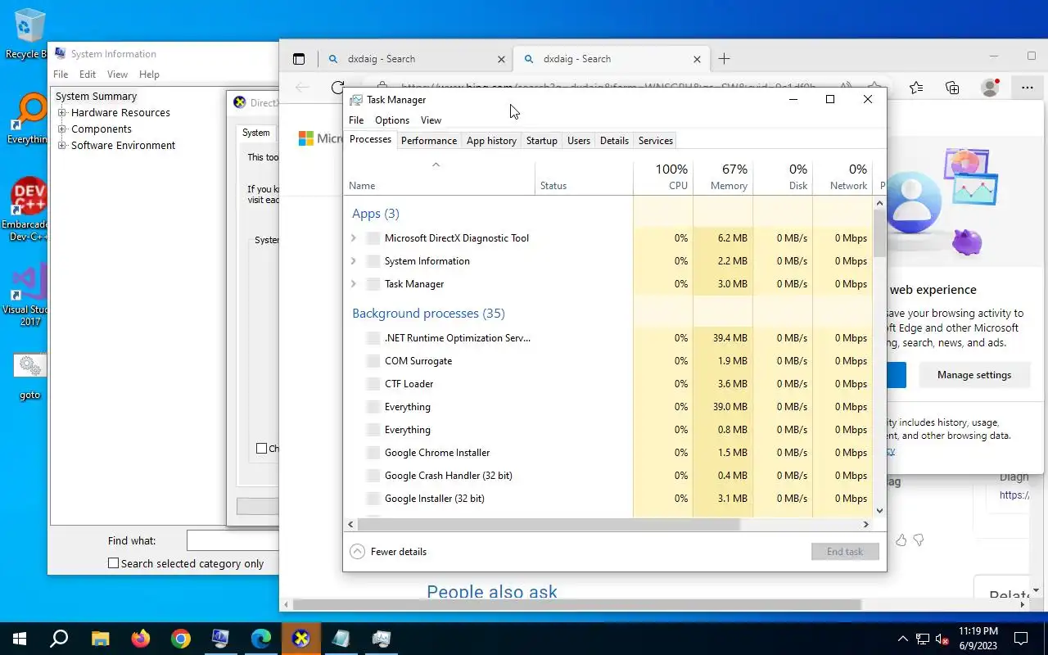The height and width of the screenshot is (655, 1048).
Task: Switch to Microsoft Edge taskbar icon
Action: pyautogui.click(x=260, y=639)
